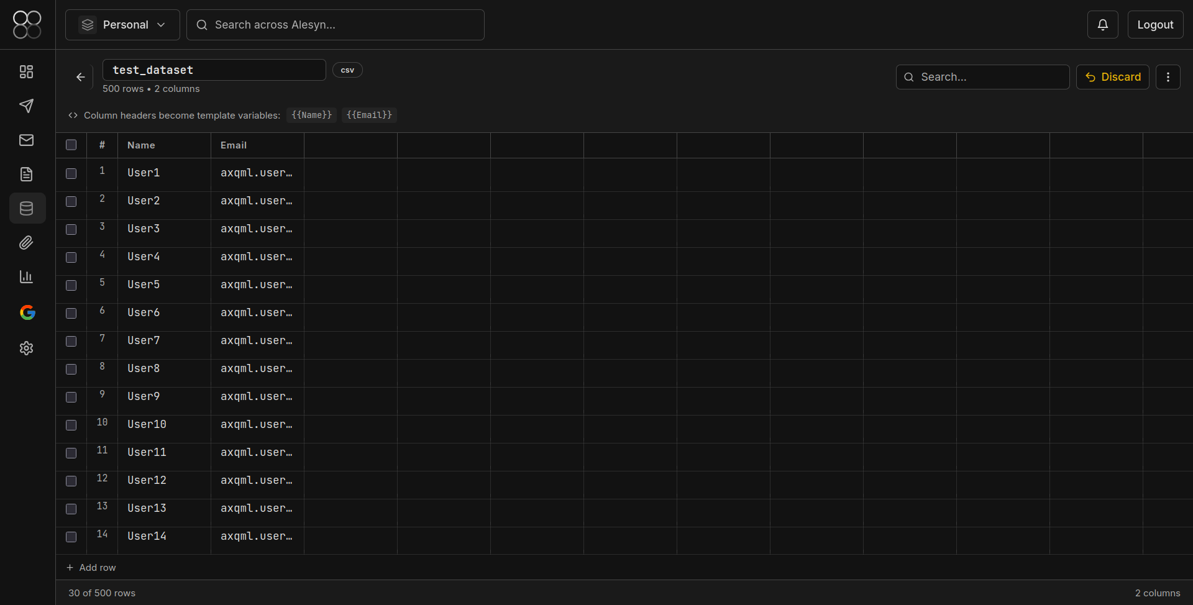Open the Personal workspace dropdown
This screenshot has width=1193, height=605.
(122, 25)
